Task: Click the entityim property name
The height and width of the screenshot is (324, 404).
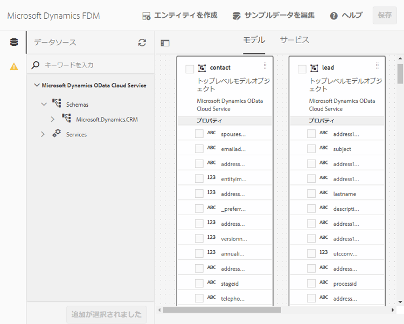Action: coord(234,179)
